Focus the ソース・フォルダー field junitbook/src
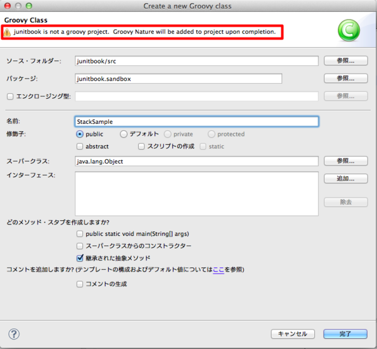Screen dimensions: 377x349 pos(197,61)
